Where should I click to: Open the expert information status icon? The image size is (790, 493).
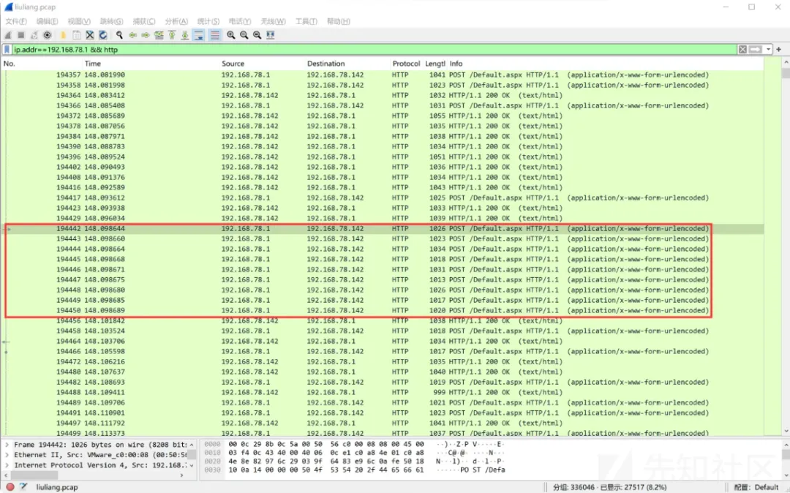click(10, 487)
